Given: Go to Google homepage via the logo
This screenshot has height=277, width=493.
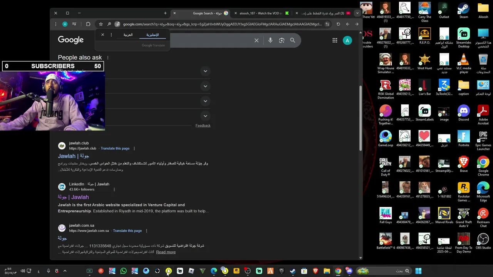Looking at the screenshot, I should 70,40.
